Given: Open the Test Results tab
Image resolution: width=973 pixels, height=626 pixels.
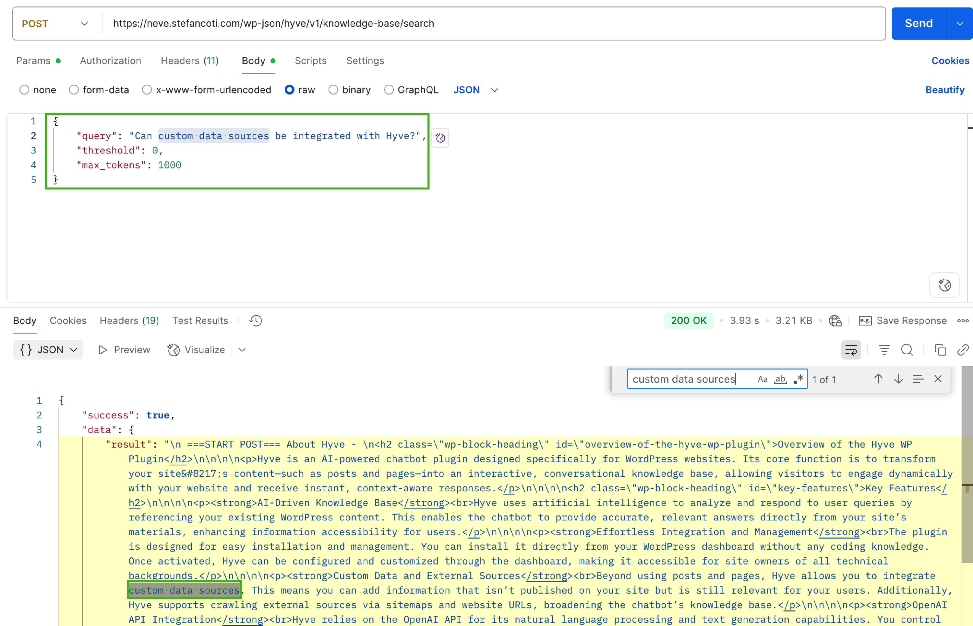Looking at the screenshot, I should tap(200, 321).
